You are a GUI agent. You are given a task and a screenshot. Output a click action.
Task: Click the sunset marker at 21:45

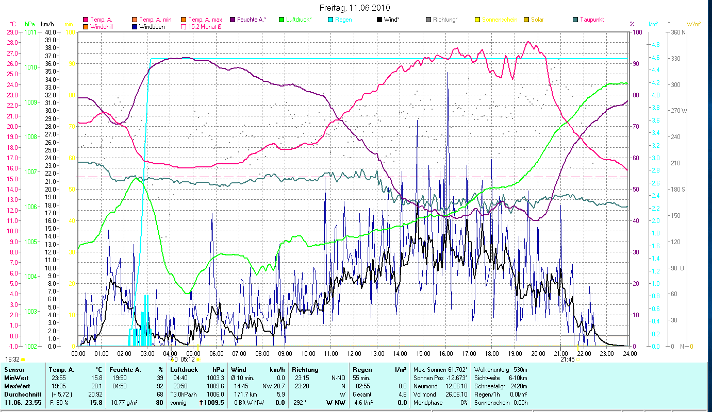coord(577,359)
